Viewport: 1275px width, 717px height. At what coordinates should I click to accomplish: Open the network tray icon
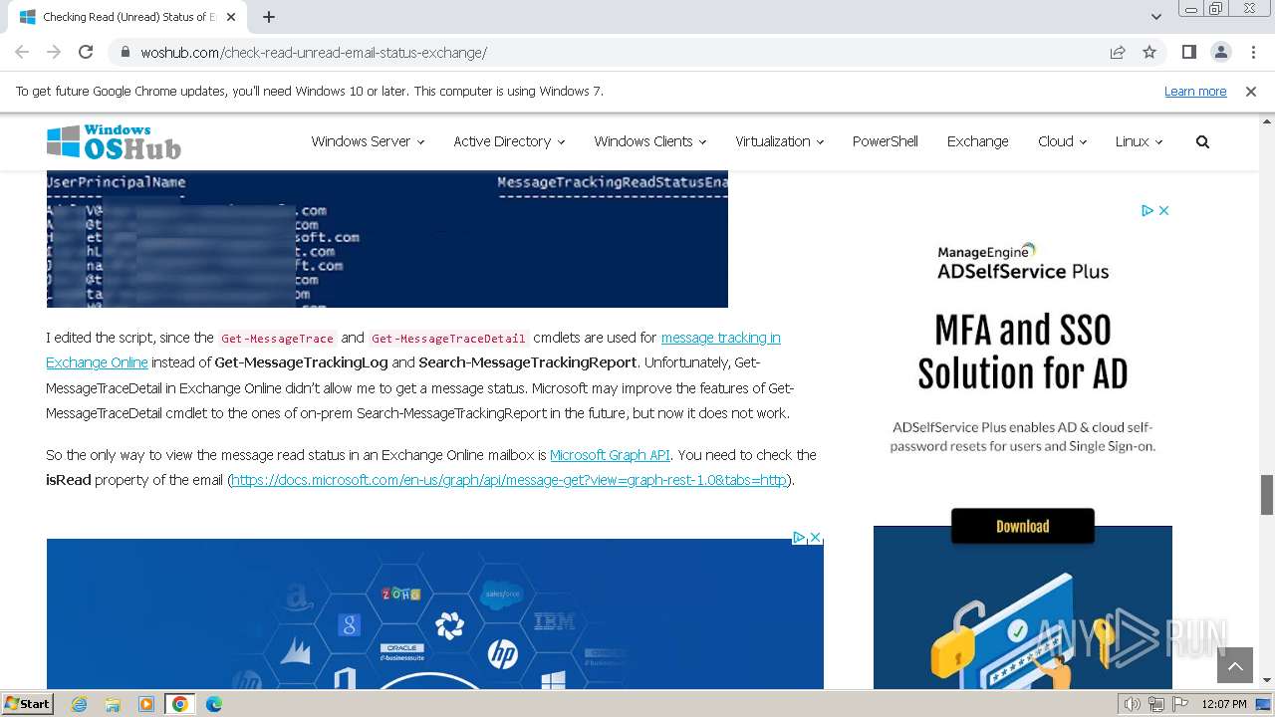click(x=1155, y=704)
